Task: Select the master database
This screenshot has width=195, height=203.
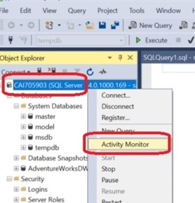Action: 45,116
